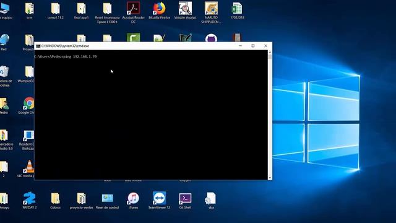
Task: Select the Este equipo computer icon
Action: pyautogui.click(x=4, y=9)
